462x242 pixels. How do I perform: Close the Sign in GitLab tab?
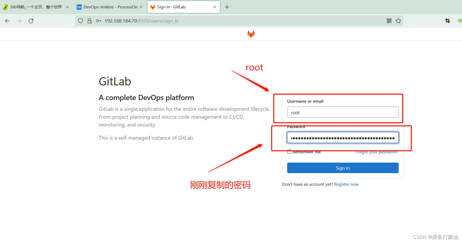215,7
